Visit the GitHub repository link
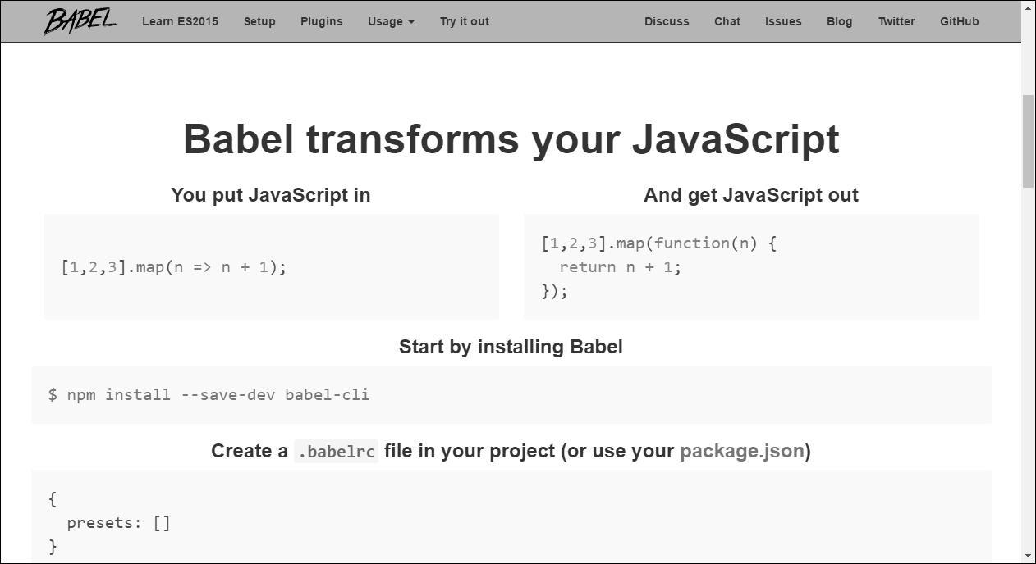 (x=959, y=21)
